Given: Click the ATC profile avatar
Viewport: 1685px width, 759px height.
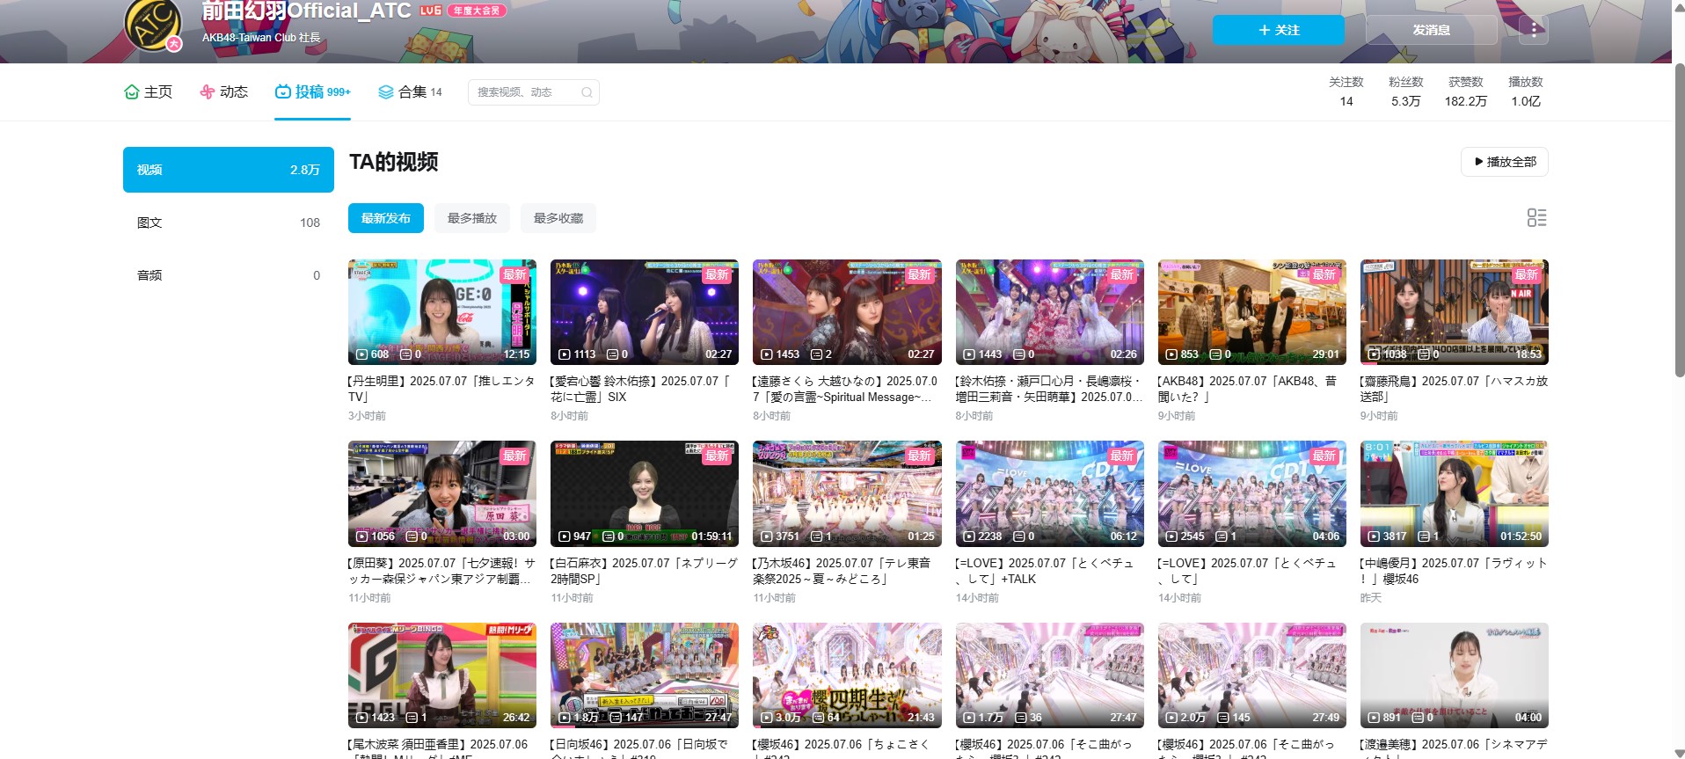Looking at the screenshot, I should (153, 25).
